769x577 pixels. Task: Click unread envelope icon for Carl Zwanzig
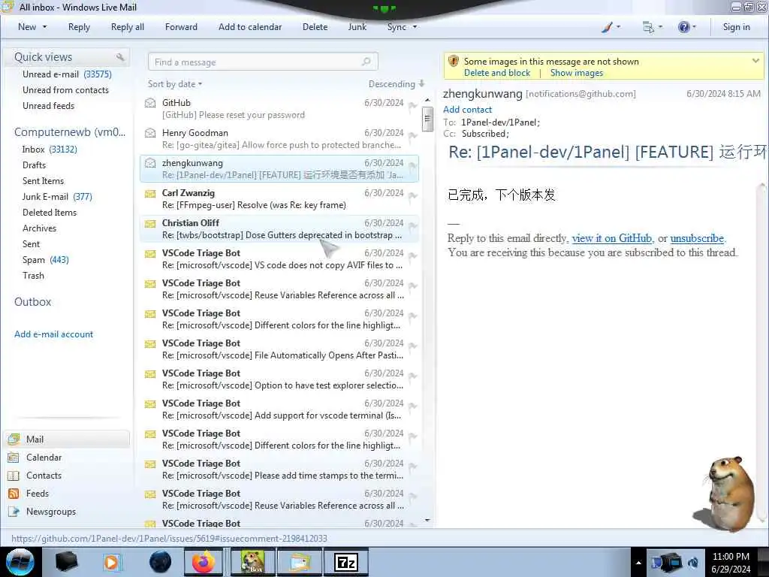click(150, 194)
